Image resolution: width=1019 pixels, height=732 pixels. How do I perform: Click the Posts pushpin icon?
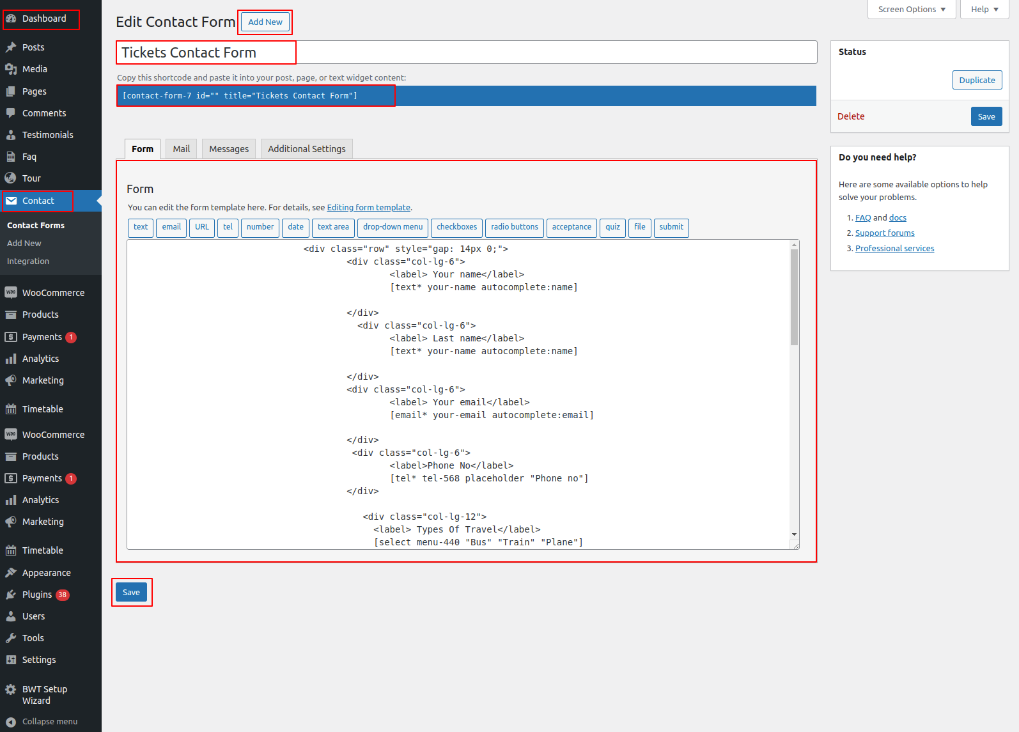(x=11, y=47)
